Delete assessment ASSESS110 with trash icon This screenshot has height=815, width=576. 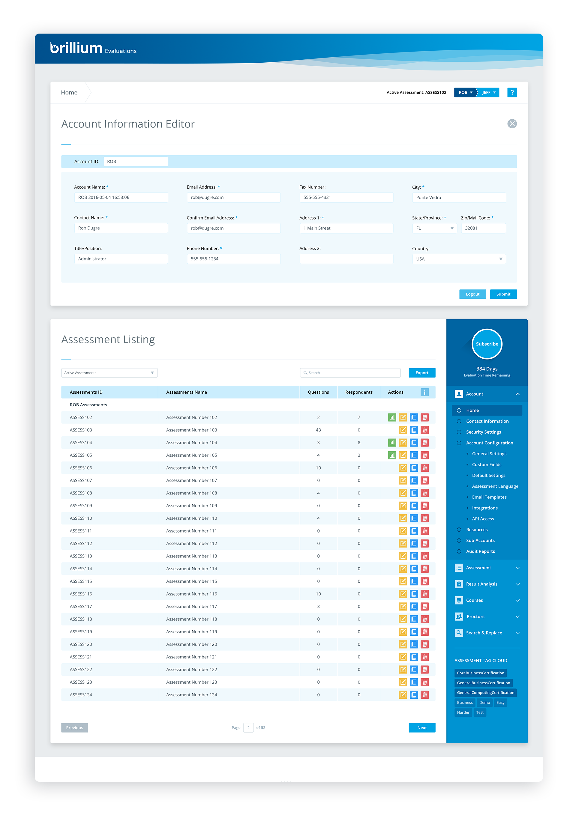(424, 518)
